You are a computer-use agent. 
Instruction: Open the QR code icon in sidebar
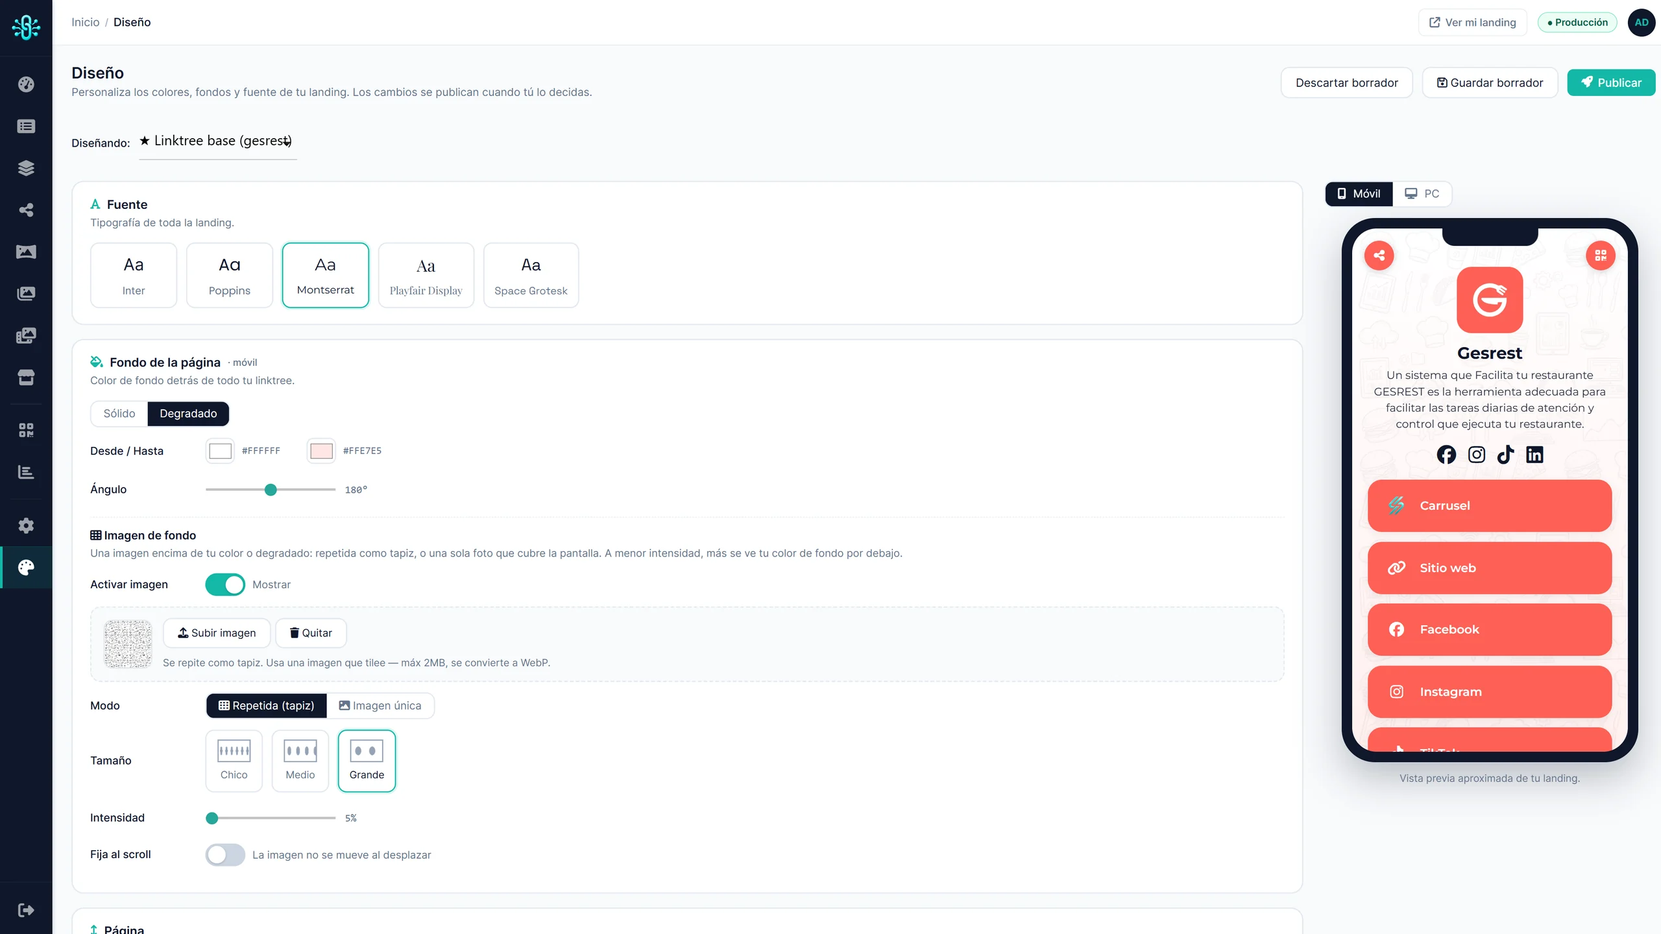point(26,430)
